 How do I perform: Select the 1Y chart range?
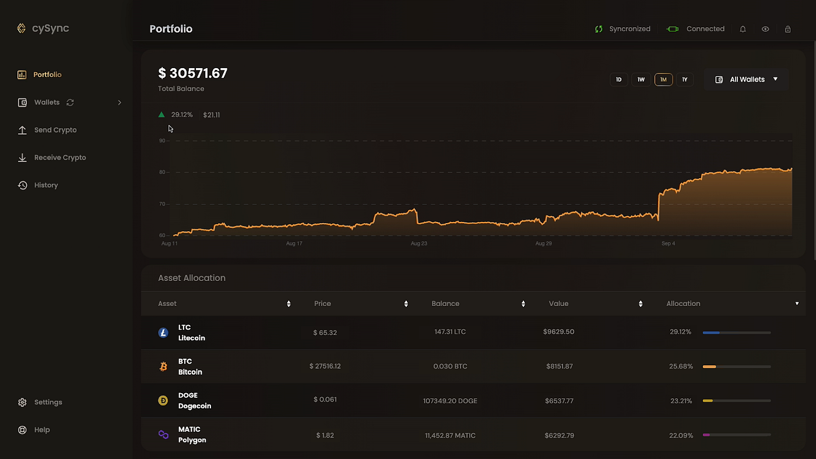click(685, 79)
